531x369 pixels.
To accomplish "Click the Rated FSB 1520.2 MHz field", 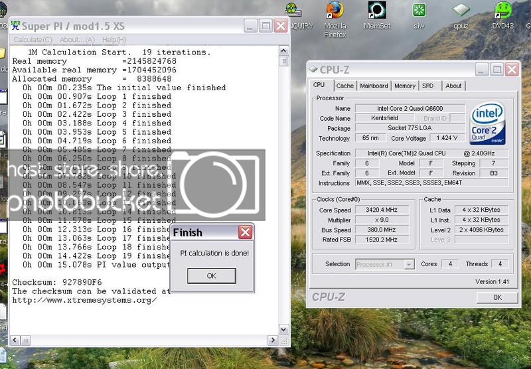I will coord(382,240).
